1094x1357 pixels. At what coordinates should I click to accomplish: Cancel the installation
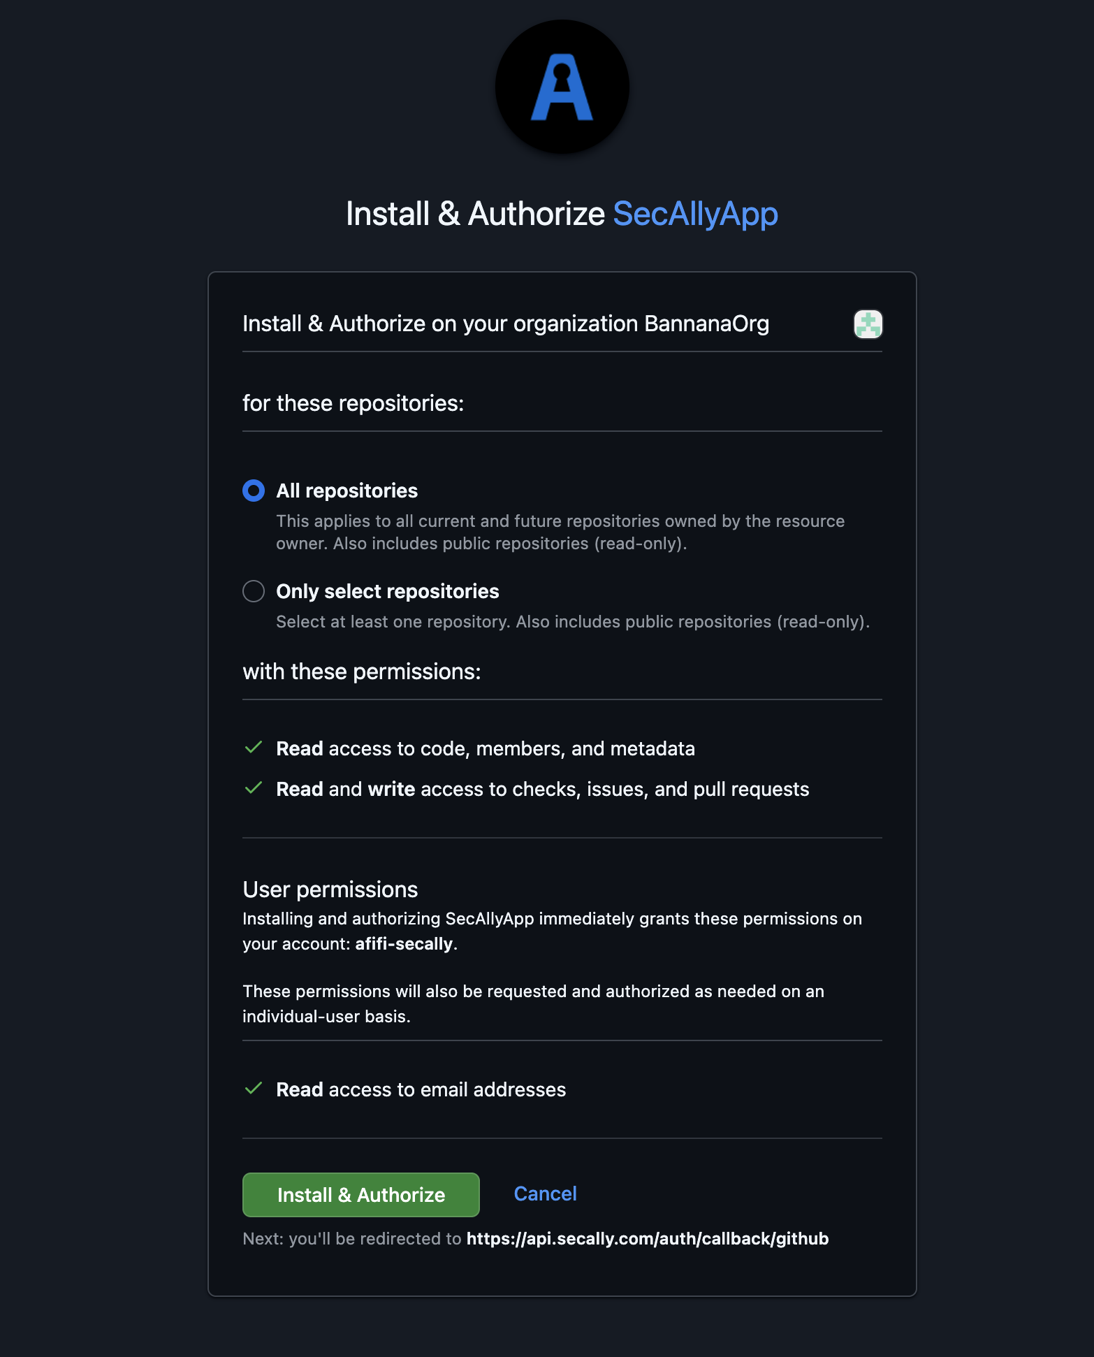(545, 1193)
